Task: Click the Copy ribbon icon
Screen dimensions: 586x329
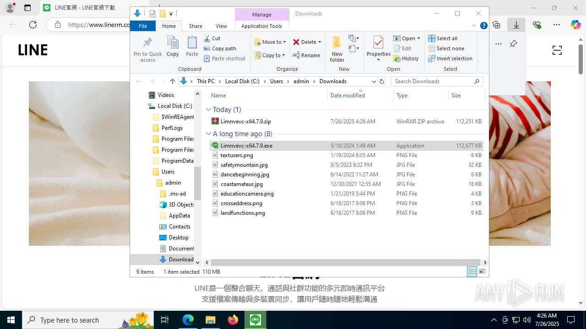Action: click(173, 47)
